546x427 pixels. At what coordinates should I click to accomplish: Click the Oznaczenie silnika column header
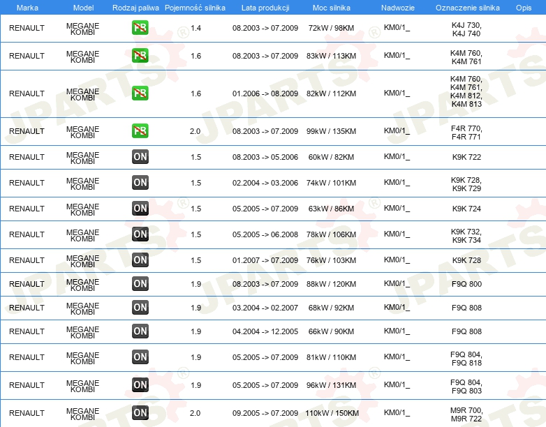click(x=468, y=8)
